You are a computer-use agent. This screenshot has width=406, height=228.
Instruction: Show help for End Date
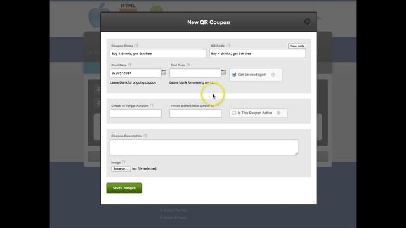pos(188,65)
